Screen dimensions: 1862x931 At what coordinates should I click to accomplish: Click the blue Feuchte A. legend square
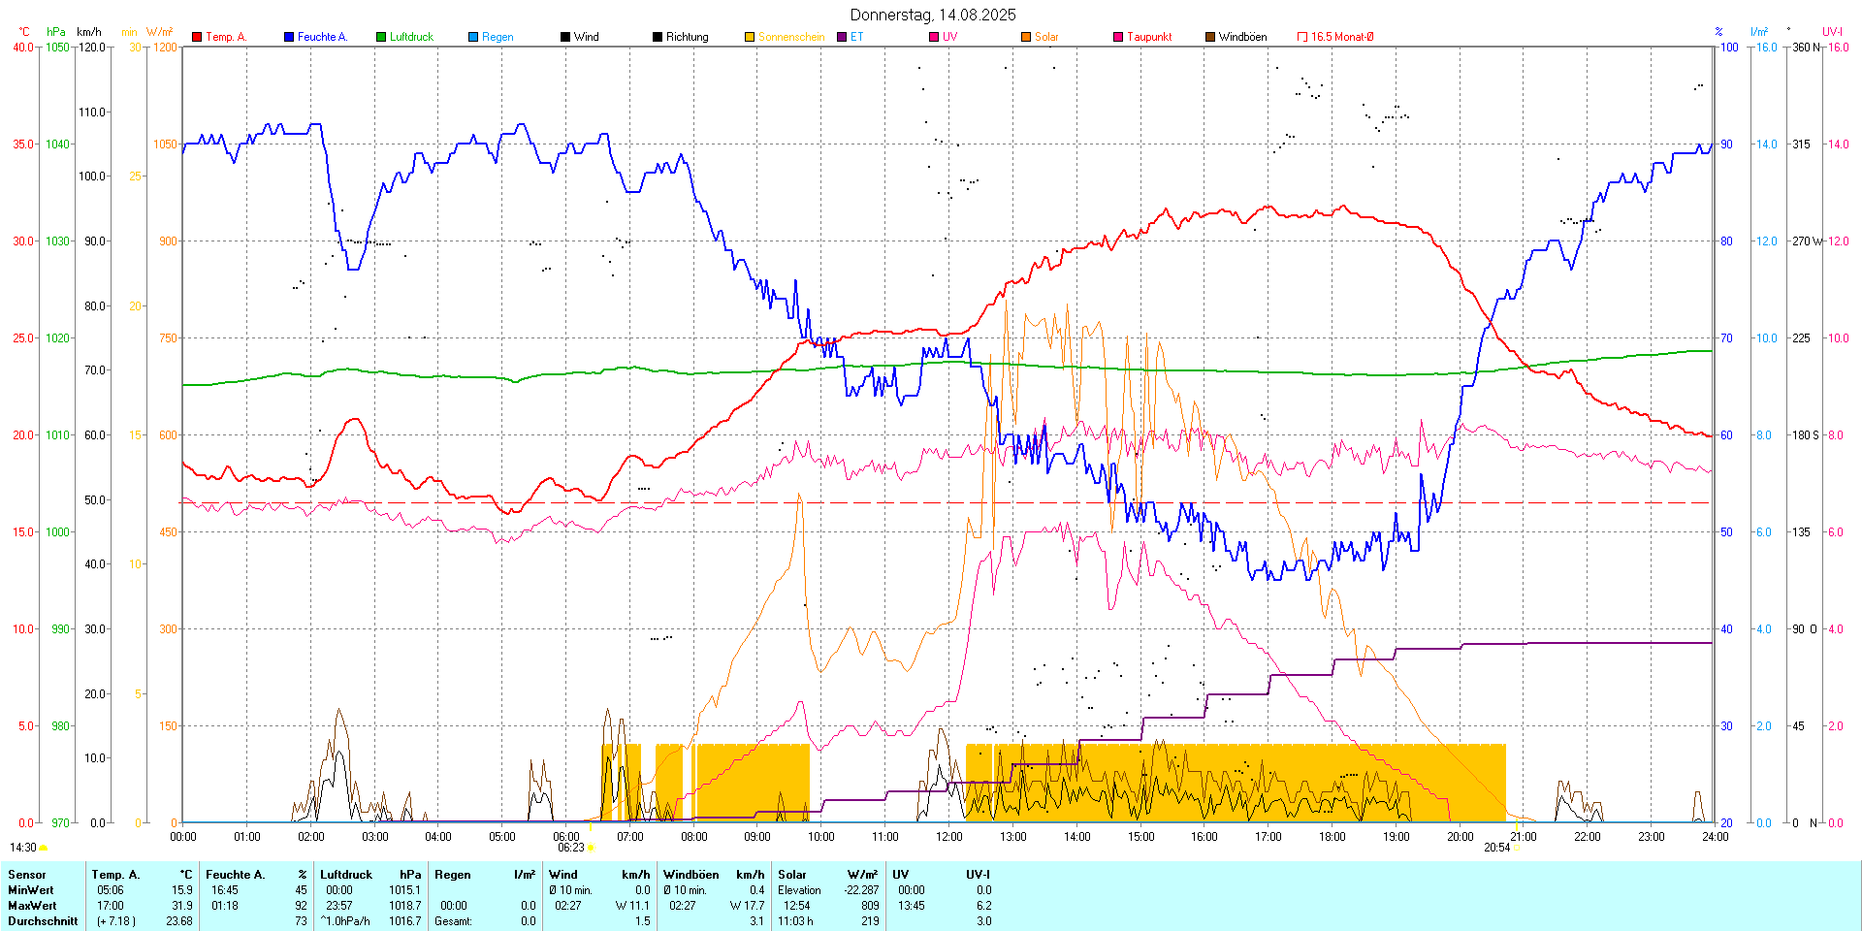point(289,37)
